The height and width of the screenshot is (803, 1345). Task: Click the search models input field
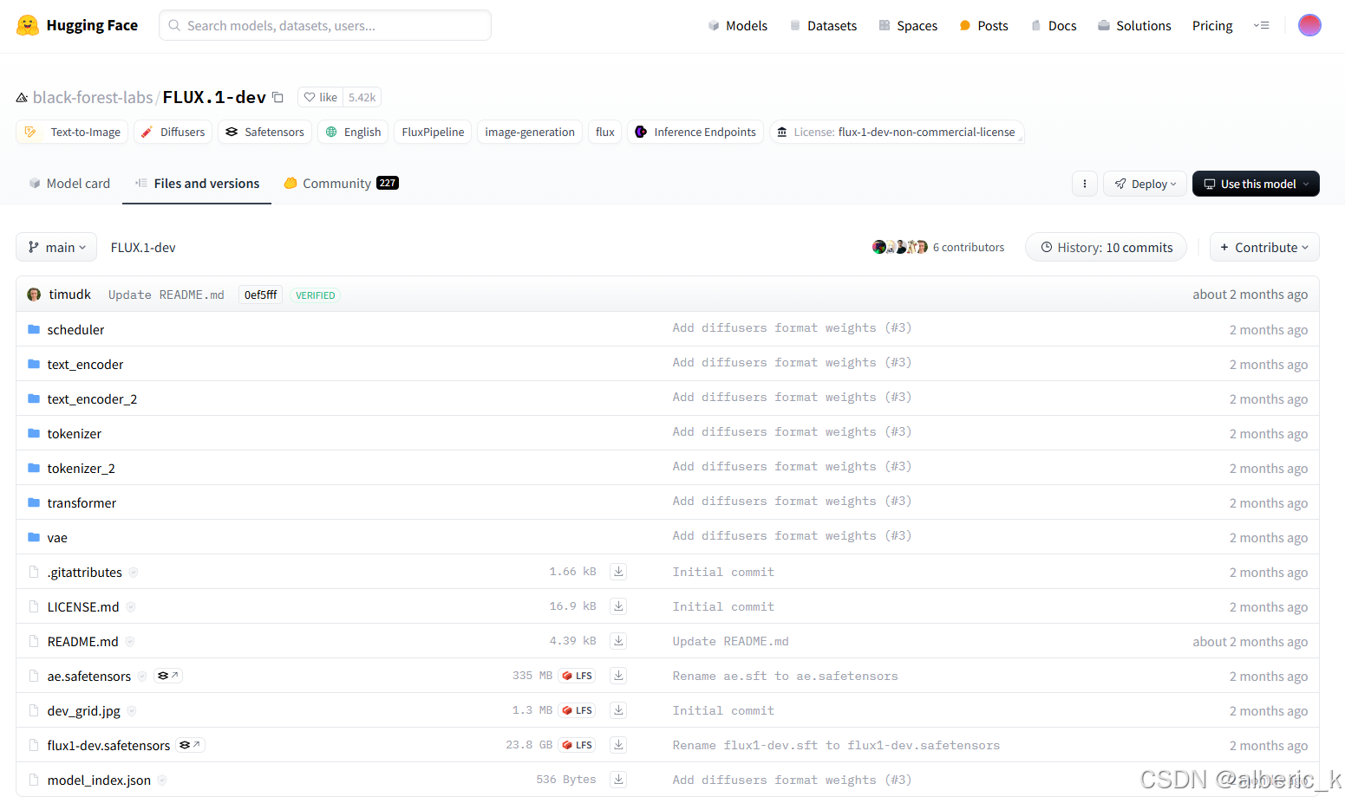pos(325,25)
